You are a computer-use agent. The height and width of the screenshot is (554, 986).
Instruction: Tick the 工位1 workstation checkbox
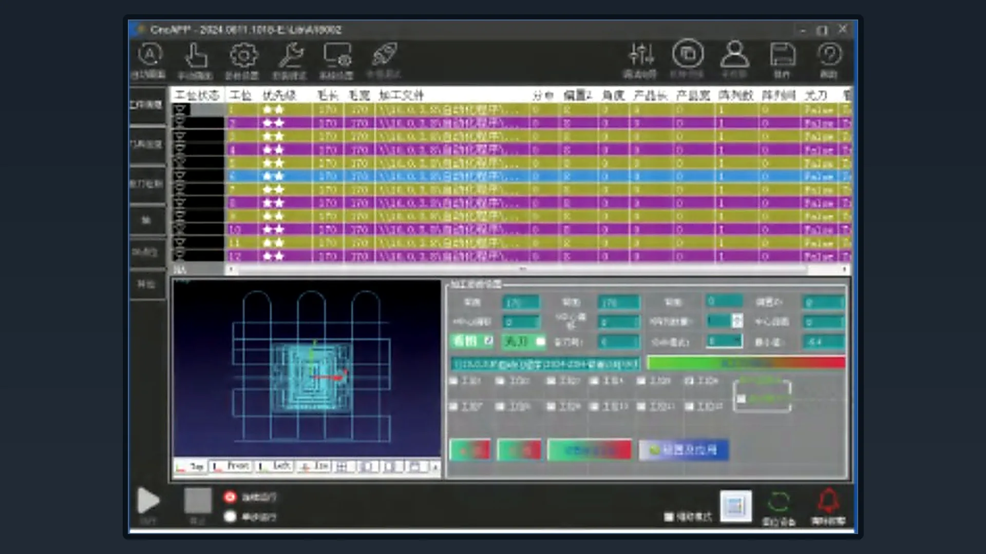pos(453,381)
